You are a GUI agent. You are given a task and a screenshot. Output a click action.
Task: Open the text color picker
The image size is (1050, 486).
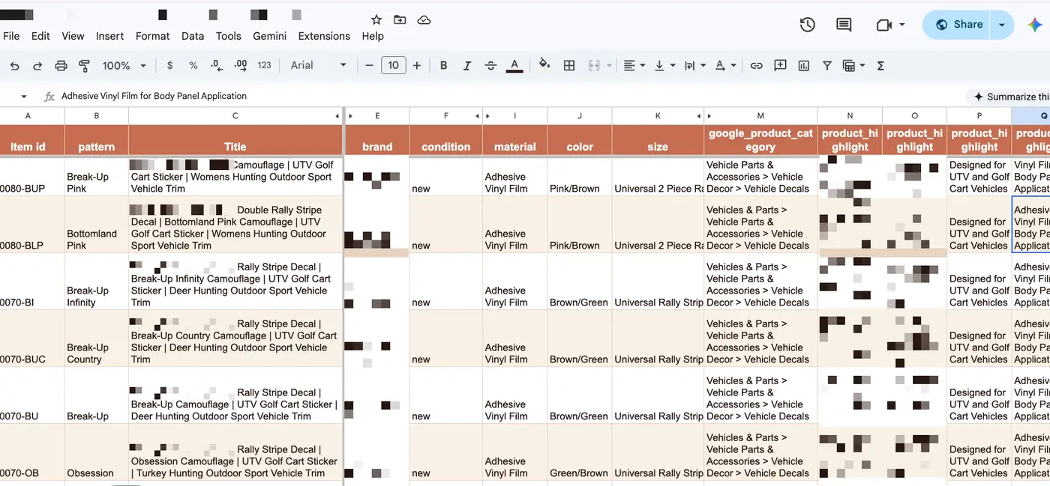point(514,66)
